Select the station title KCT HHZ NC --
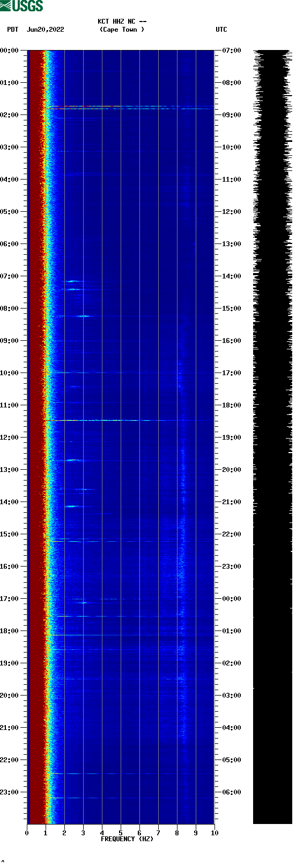This screenshot has width=296, height=867. (x=122, y=22)
